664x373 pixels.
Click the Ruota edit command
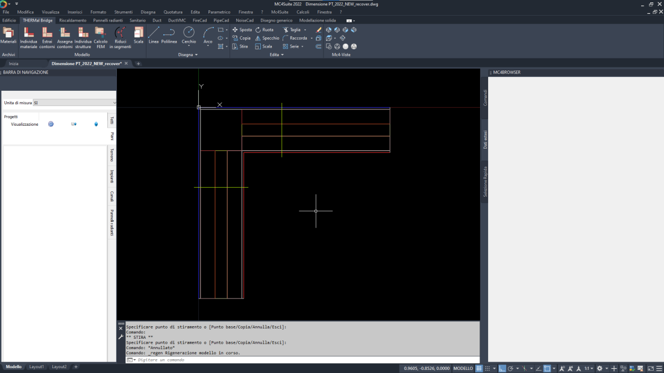(x=265, y=29)
